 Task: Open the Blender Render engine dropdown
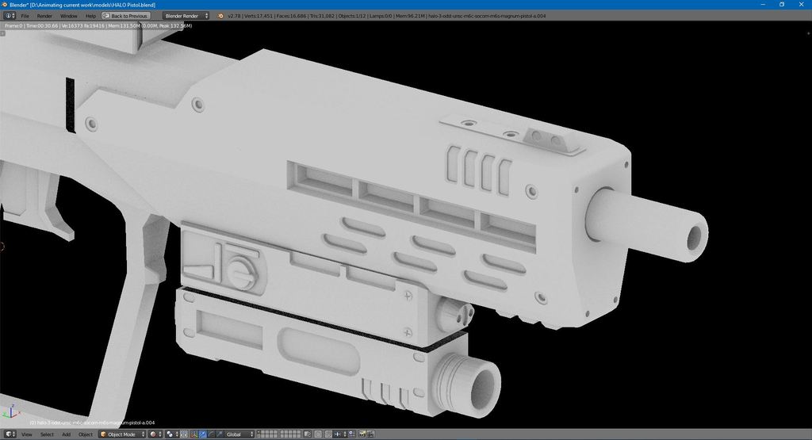point(186,16)
